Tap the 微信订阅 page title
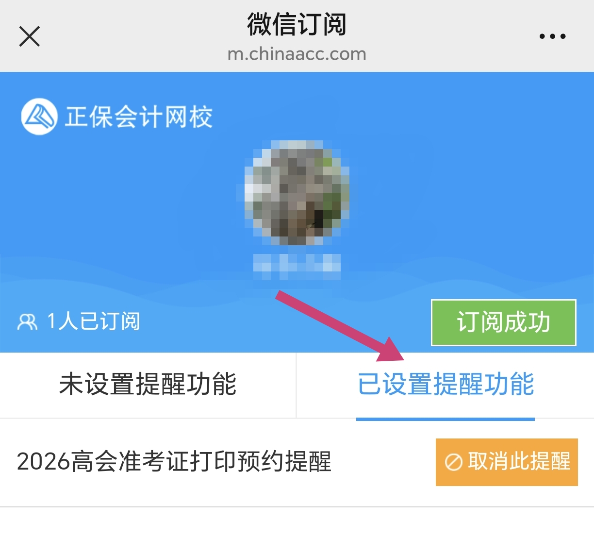The image size is (594, 539). (297, 24)
